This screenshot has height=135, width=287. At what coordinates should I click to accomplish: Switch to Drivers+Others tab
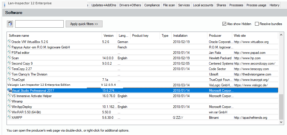tap(130, 5)
